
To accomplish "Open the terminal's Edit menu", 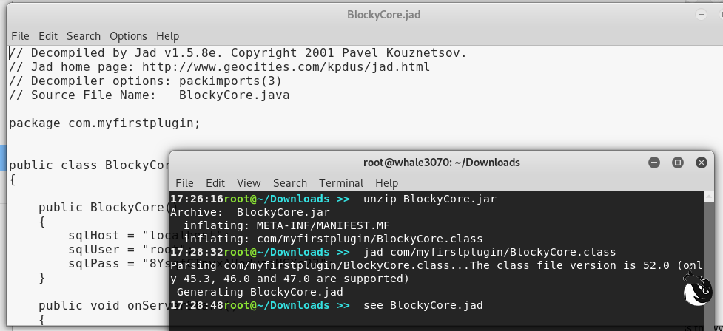I will click(x=215, y=183).
